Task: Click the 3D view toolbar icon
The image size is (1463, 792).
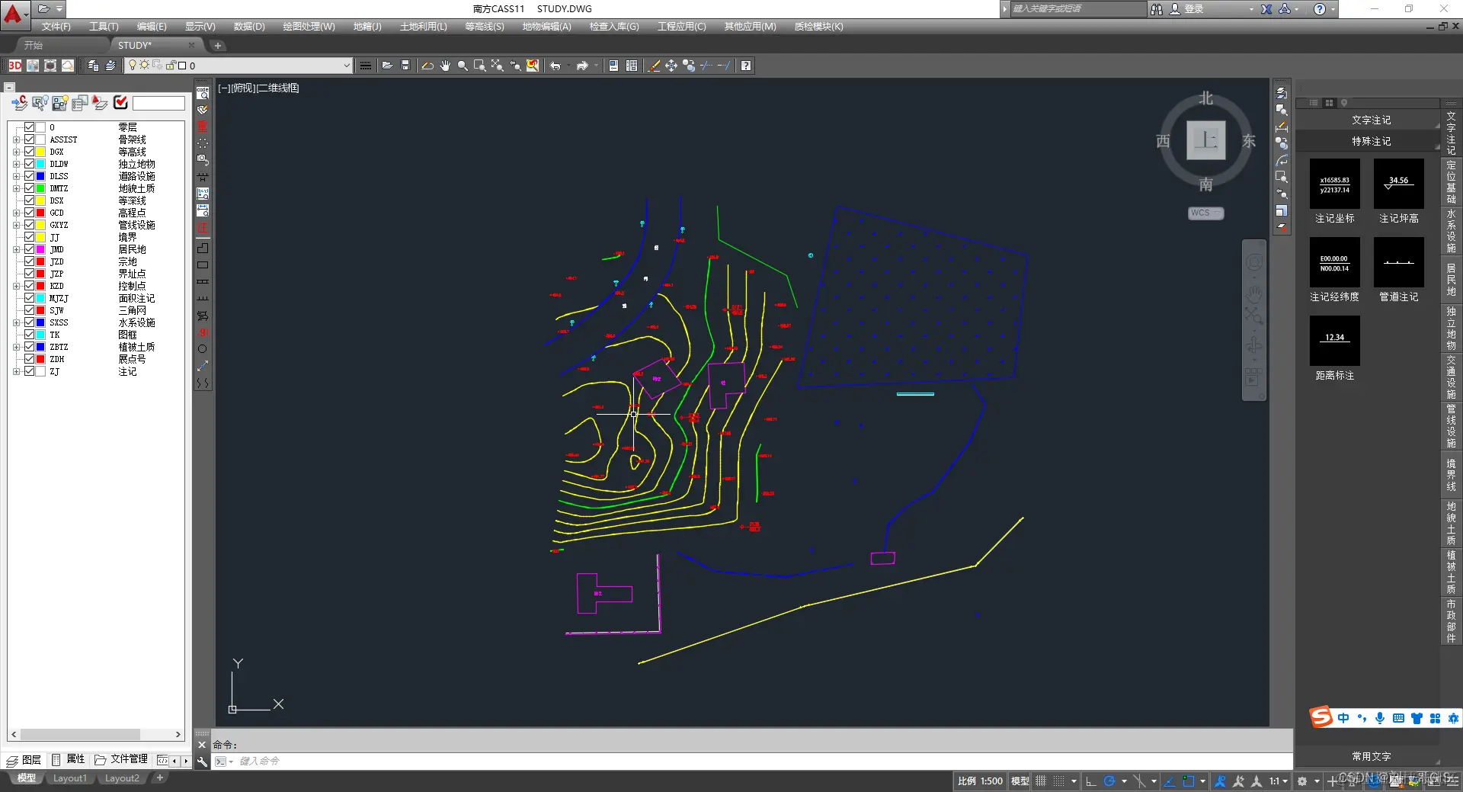Action: [14, 66]
